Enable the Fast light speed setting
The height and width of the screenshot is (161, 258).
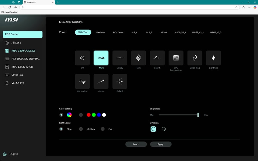click(x=102, y=129)
